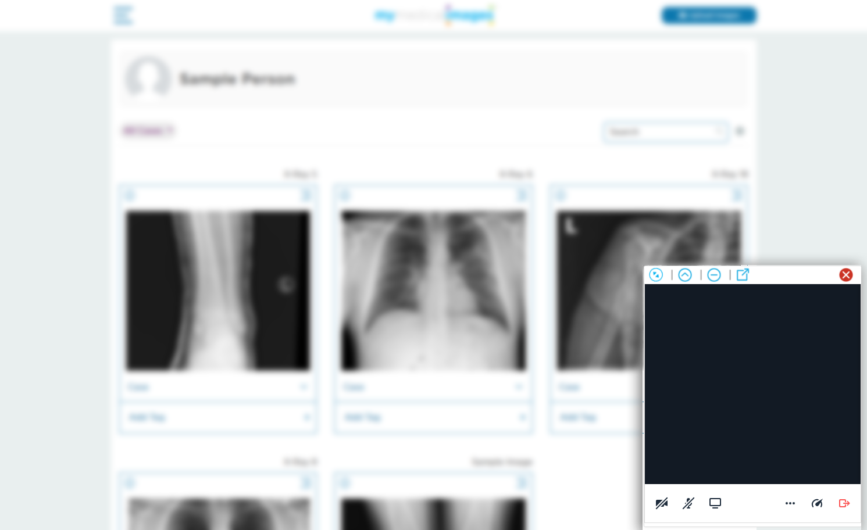Open the chest X-ray thumbnail
This screenshot has width=867, height=530.
point(433,291)
